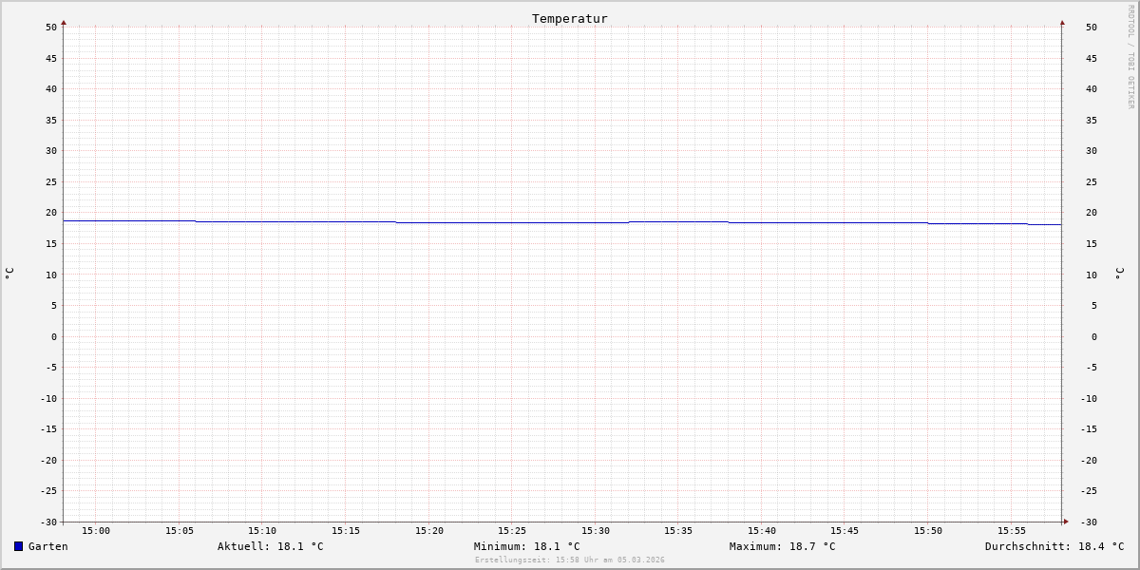
Task: Select the Garten legend label
Action: click(47, 546)
